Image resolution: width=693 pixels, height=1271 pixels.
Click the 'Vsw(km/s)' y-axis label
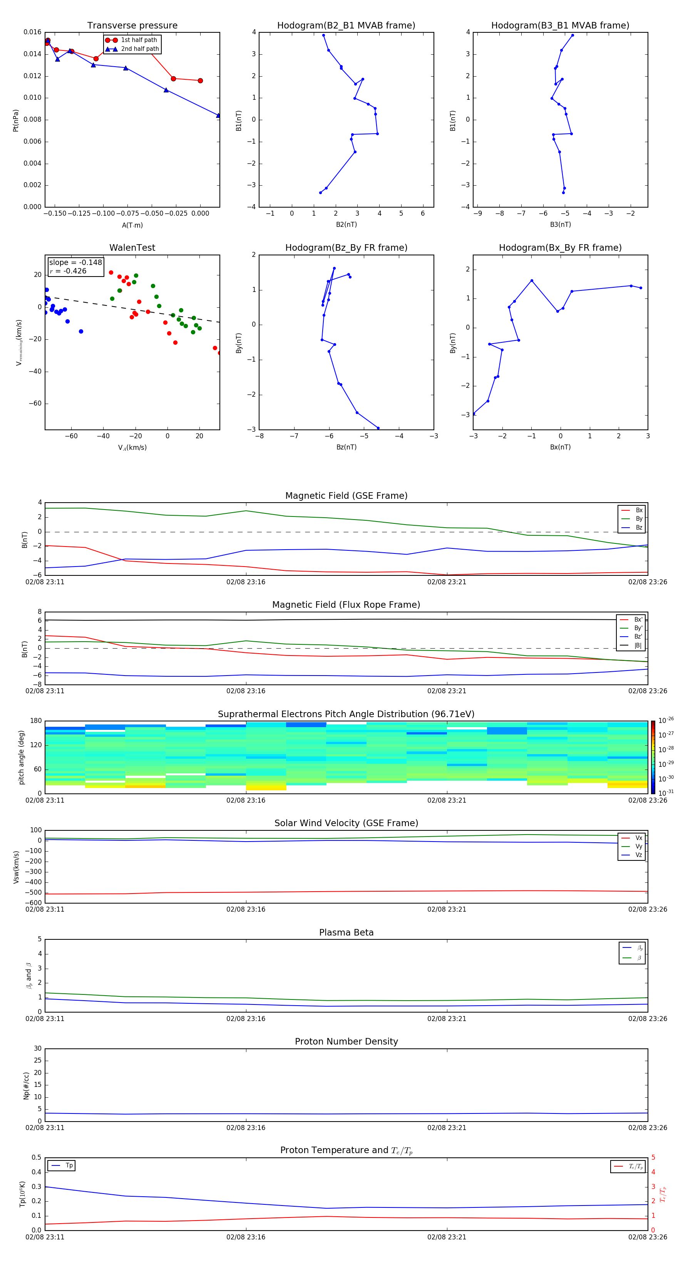coord(16,867)
